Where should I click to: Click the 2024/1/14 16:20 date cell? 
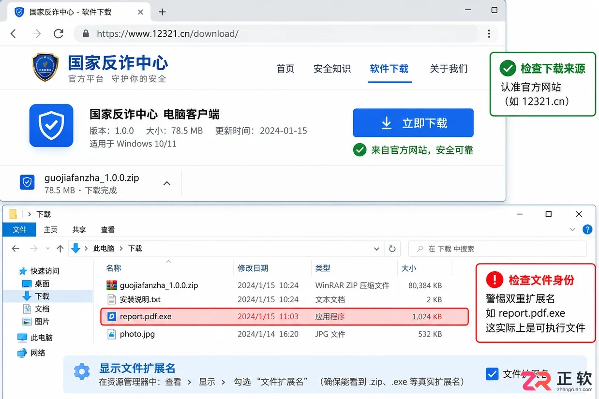click(x=268, y=334)
